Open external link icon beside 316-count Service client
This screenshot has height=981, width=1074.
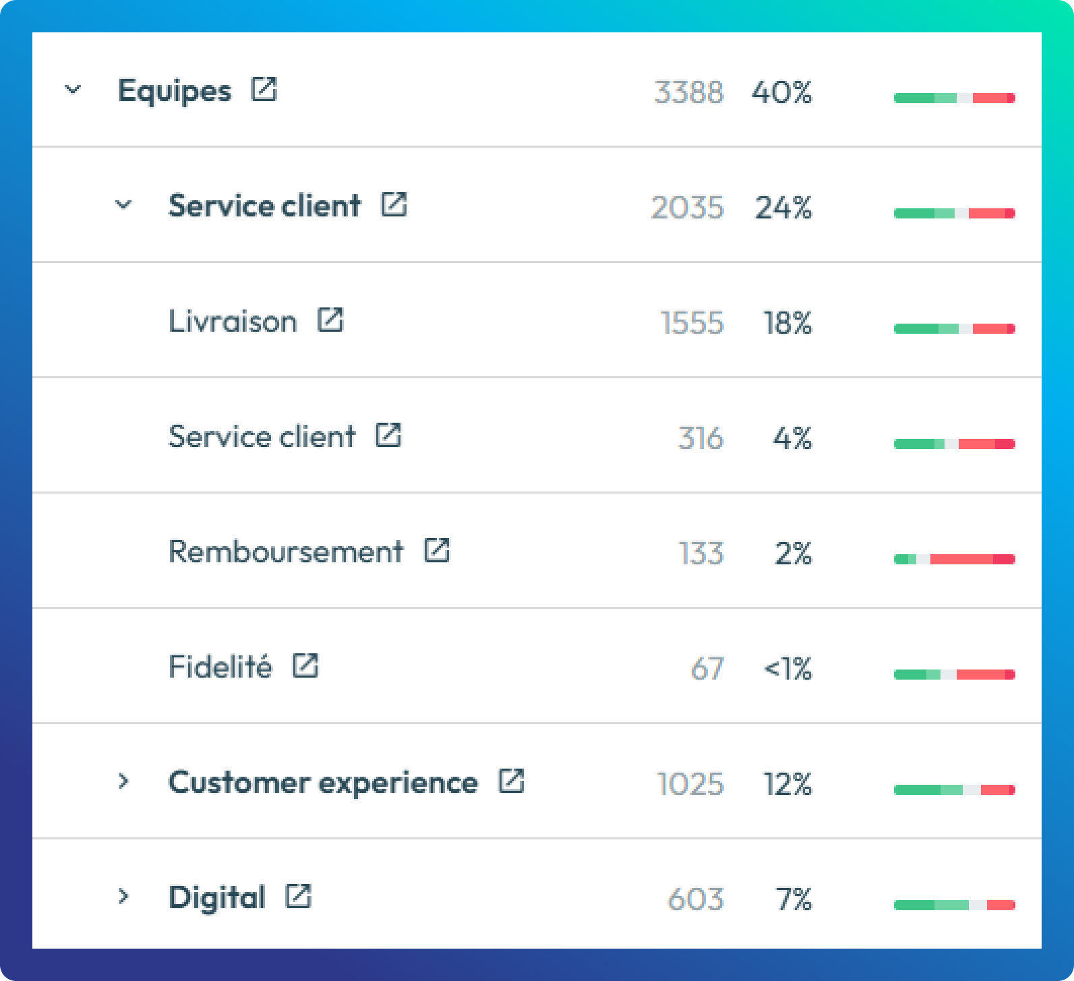tap(388, 435)
